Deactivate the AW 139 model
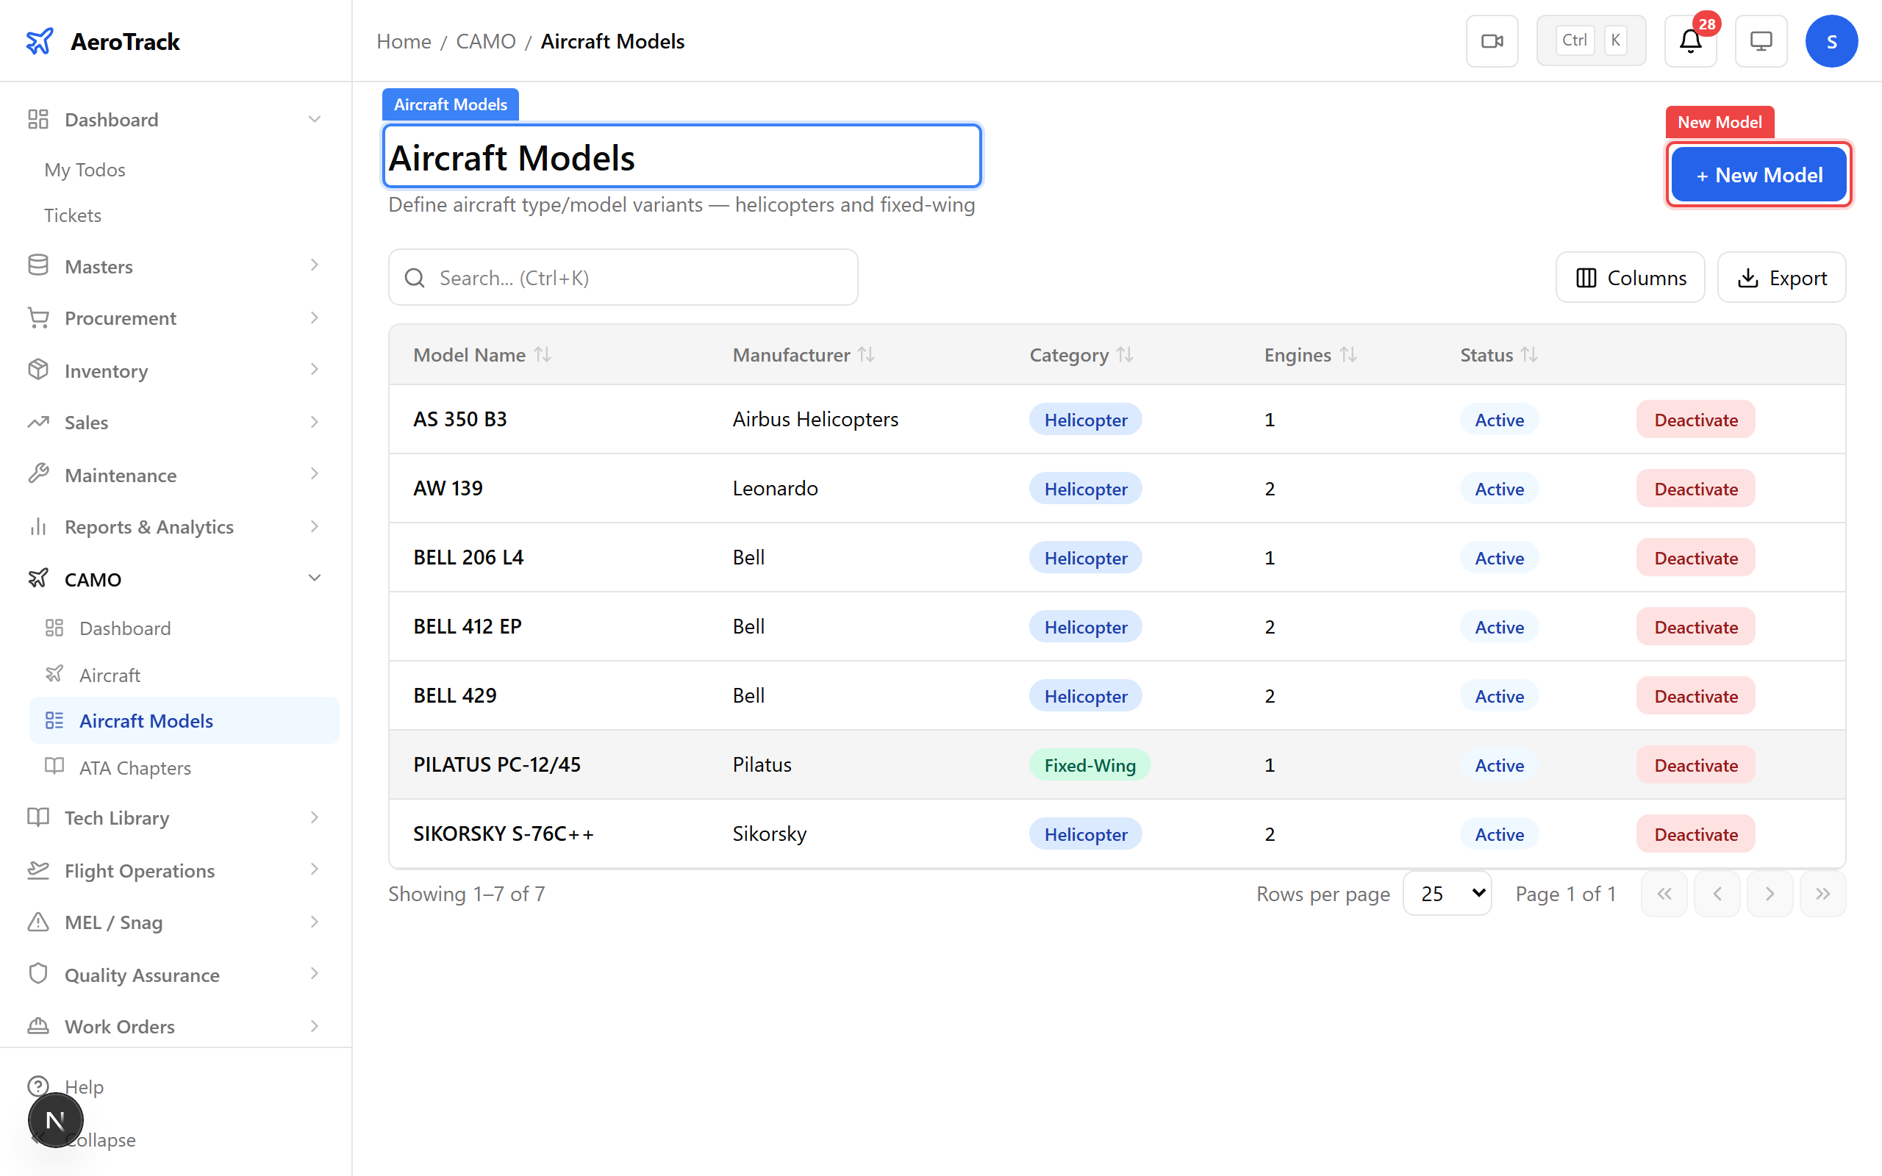 point(1695,489)
